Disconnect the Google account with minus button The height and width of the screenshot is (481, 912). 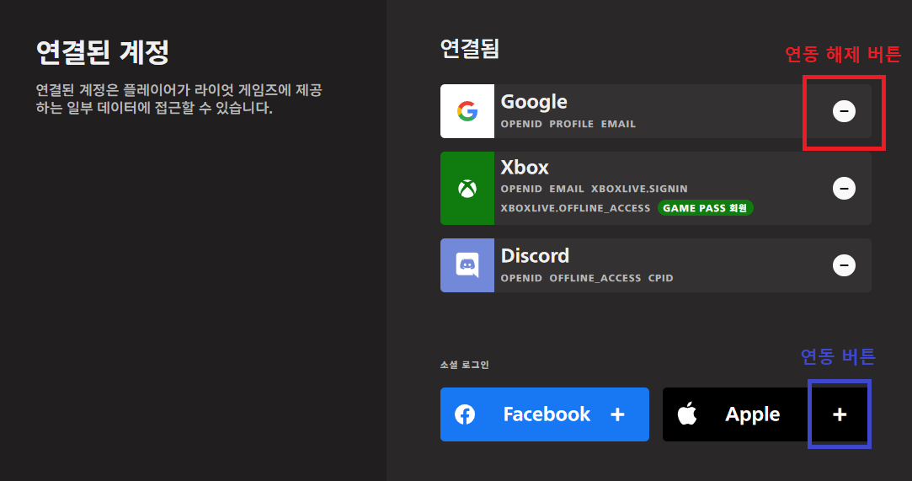pos(844,111)
